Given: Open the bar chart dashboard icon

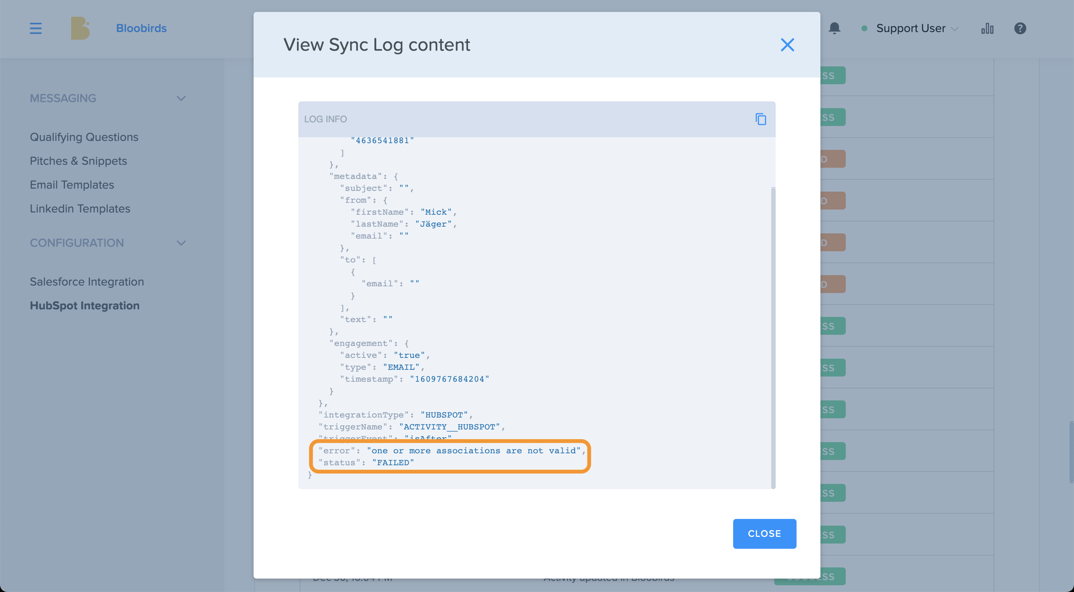Looking at the screenshot, I should coord(987,28).
